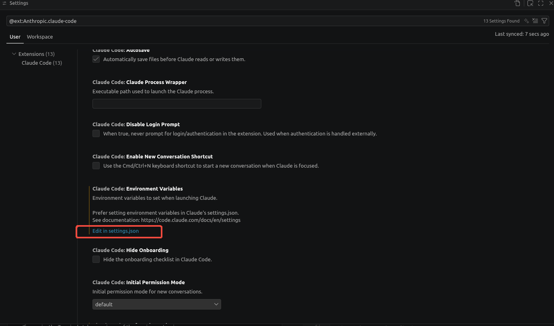Switch to the User settings tab
The width and height of the screenshot is (554, 326).
[15, 37]
